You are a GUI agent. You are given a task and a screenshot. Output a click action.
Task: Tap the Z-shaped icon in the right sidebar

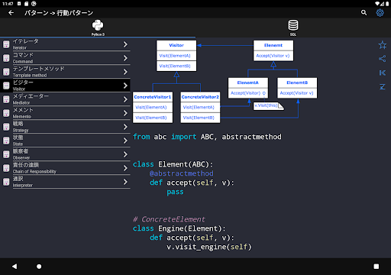383,86
